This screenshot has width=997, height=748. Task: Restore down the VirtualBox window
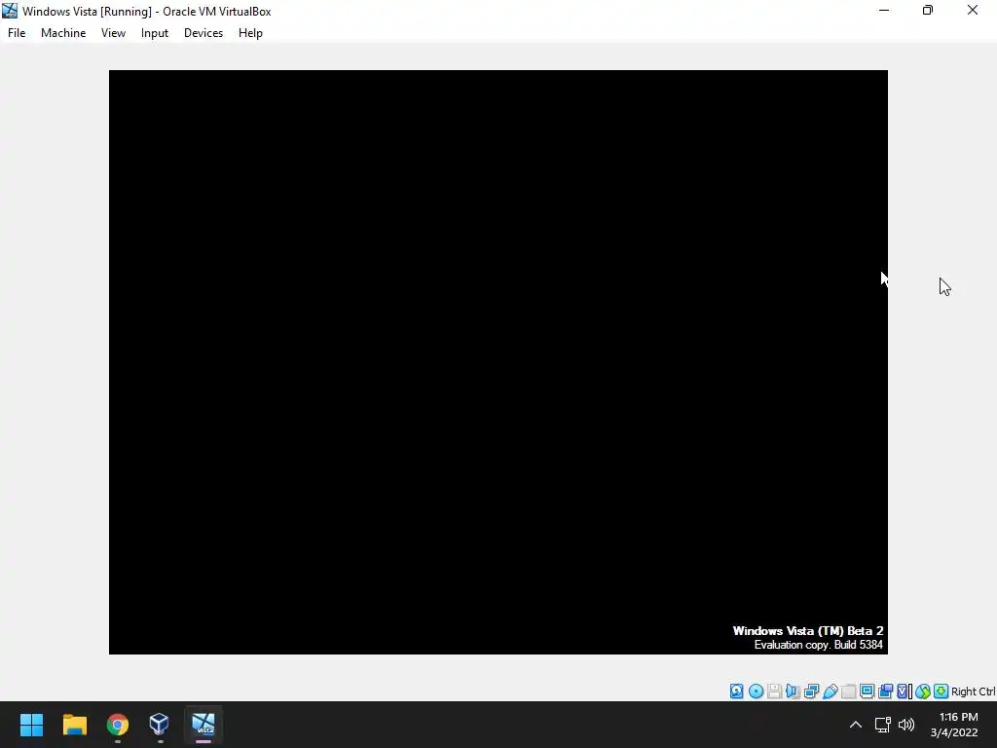(x=928, y=11)
